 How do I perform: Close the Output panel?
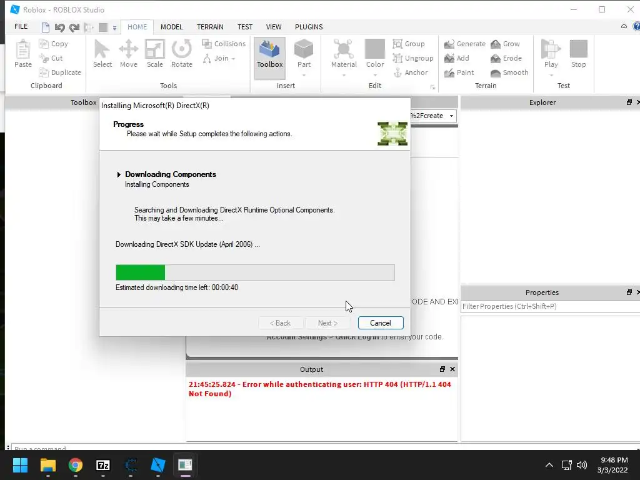452,369
